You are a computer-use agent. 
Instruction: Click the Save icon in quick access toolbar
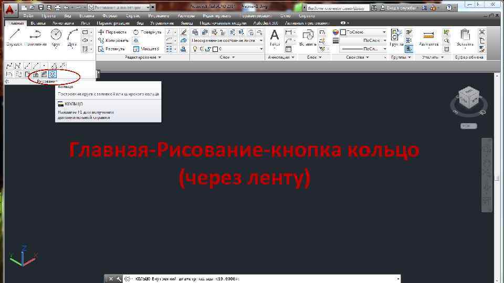pos(40,7)
